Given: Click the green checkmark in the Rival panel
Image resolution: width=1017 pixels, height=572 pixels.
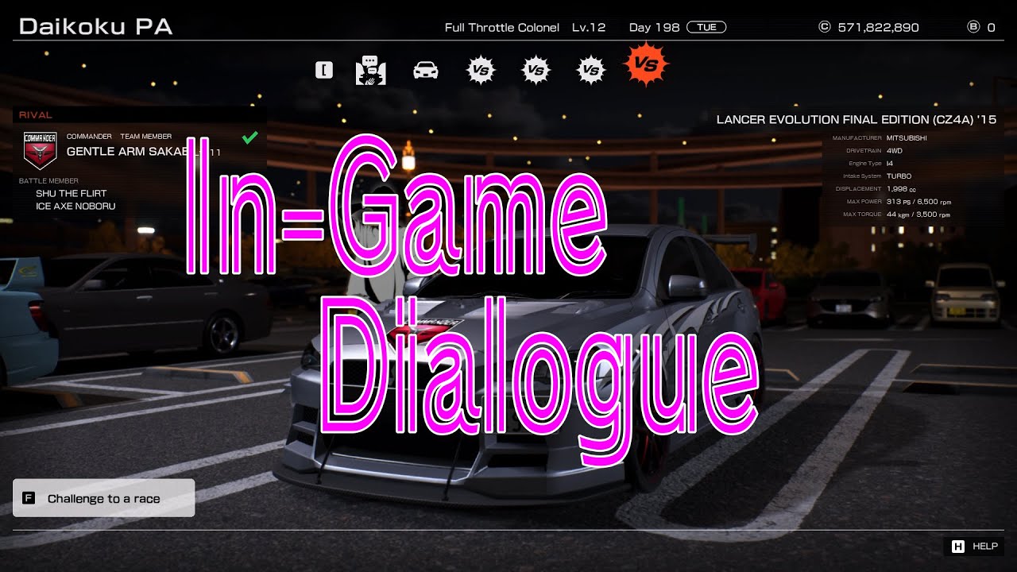Looking at the screenshot, I should tap(249, 137).
